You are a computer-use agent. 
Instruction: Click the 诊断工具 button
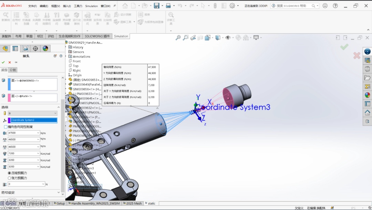[x=171, y=19]
